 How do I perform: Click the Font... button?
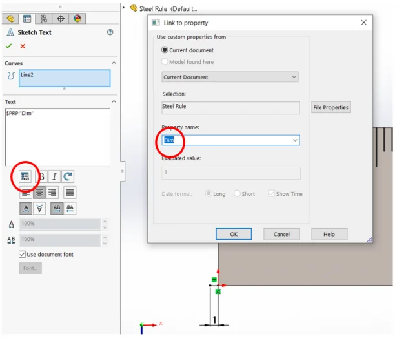(30, 268)
